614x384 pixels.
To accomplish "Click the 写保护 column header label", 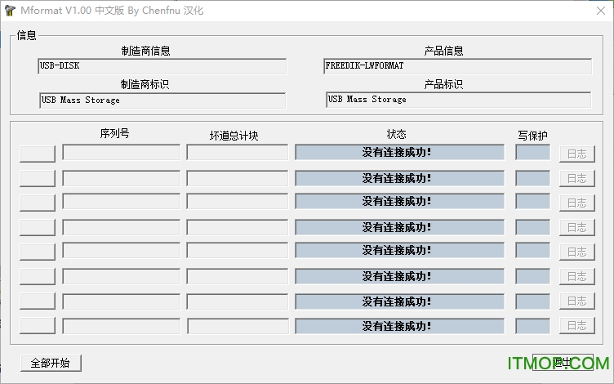I will 532,136.
